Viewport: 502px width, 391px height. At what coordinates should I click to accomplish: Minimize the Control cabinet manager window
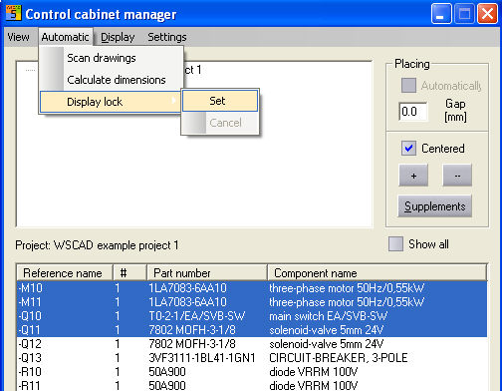point(441,14)
